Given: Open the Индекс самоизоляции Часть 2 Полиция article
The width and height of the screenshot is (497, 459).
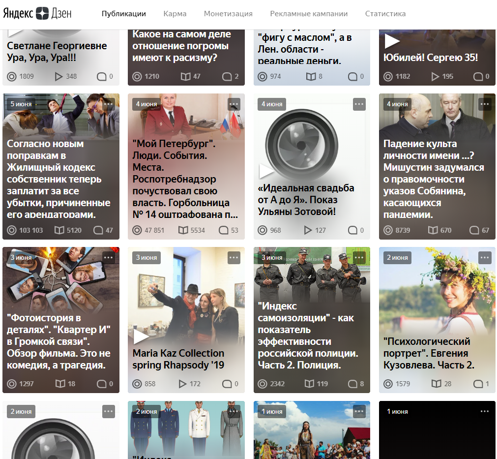Looking at the screenshot, I should coord(308,336).
